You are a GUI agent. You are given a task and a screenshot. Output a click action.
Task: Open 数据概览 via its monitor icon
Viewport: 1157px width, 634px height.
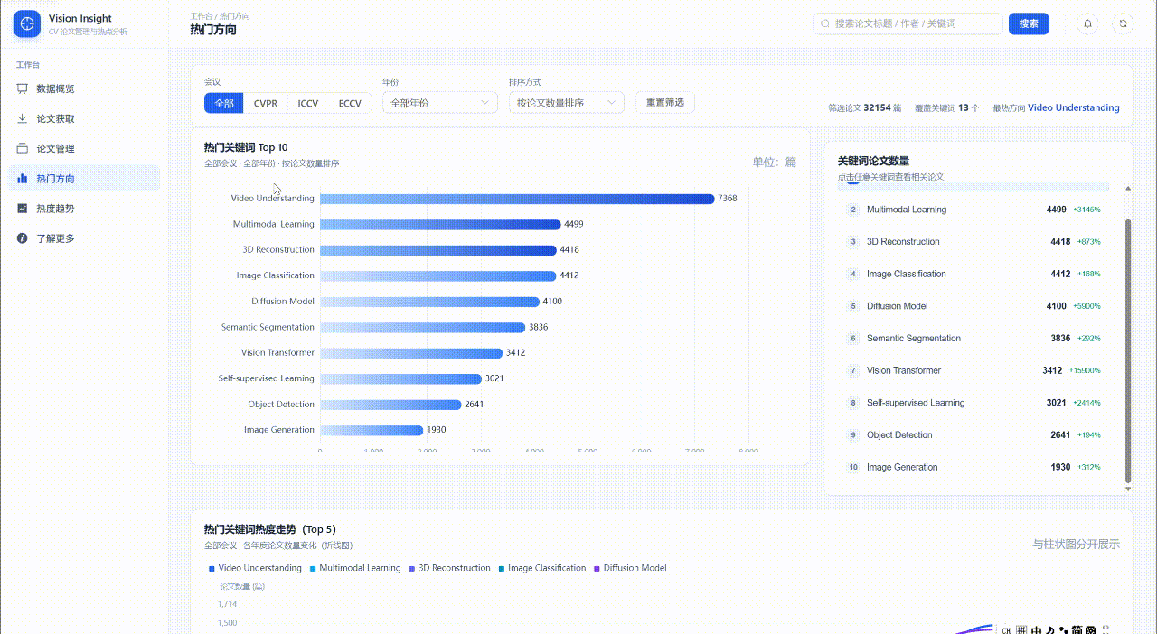click(x=22, y=89)
